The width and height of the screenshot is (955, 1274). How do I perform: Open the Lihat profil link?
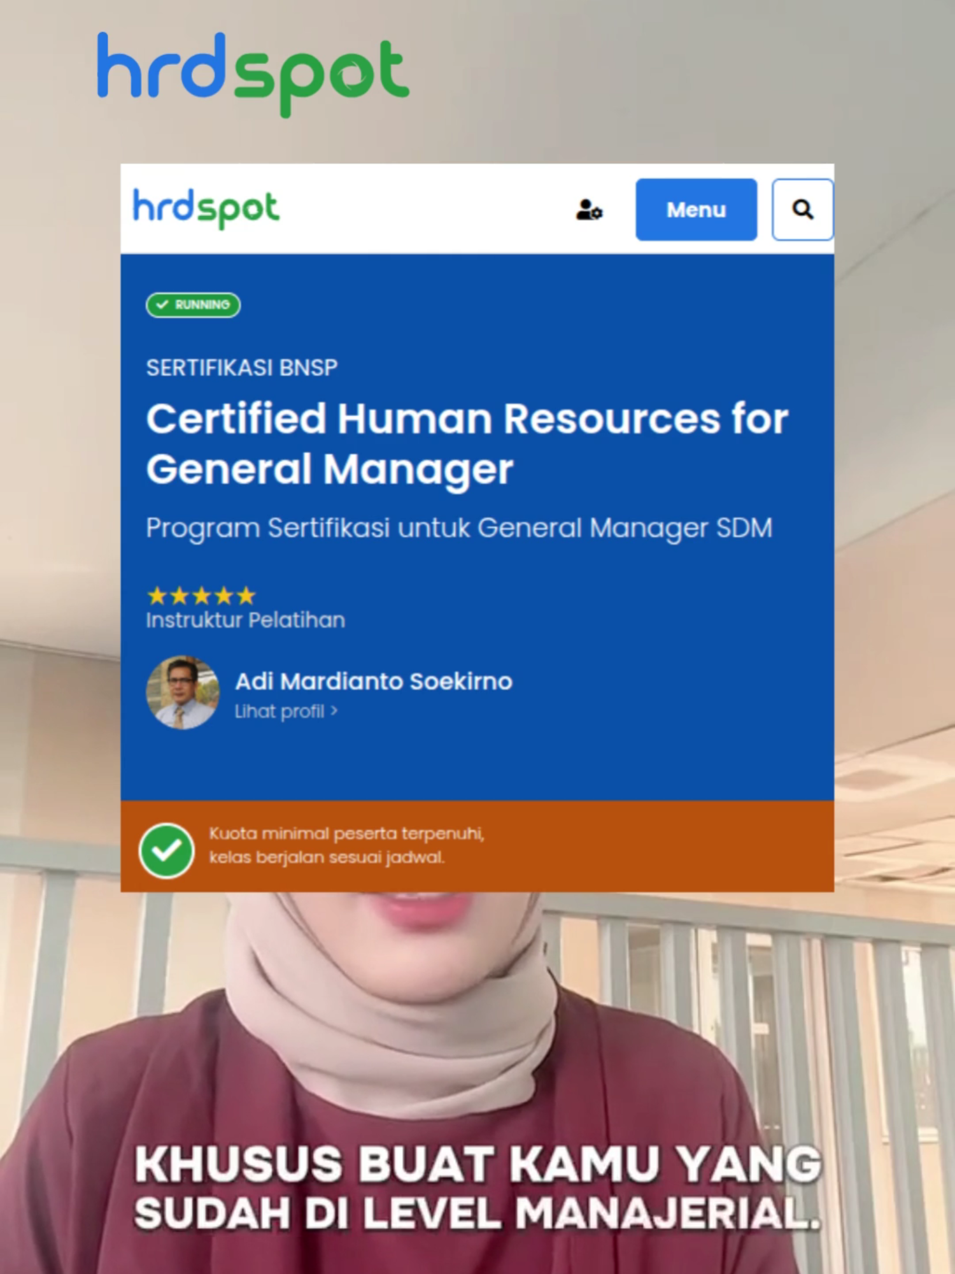pos(286,712)
